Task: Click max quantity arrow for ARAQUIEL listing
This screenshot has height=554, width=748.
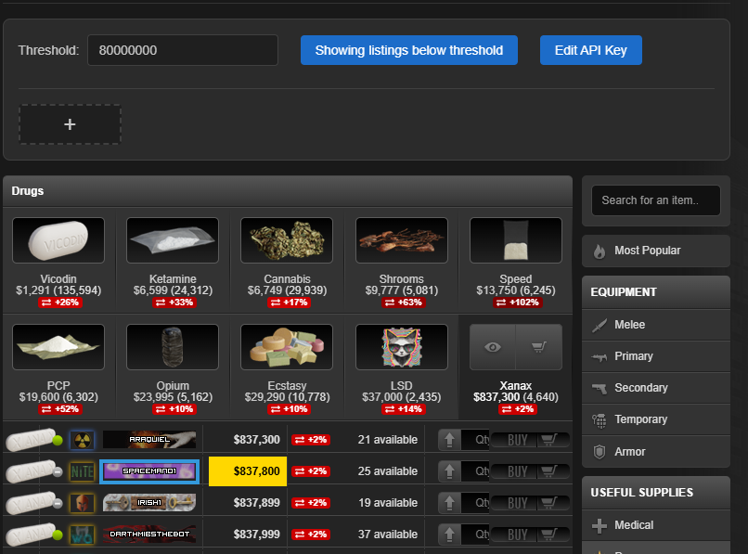Action: (449, 440)
